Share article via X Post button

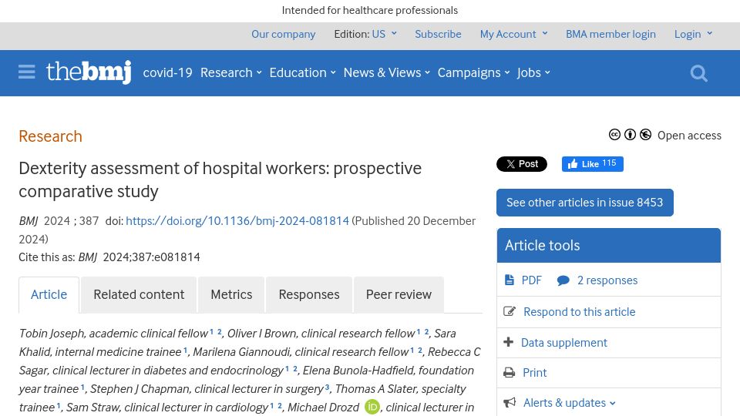click(522, 164)
